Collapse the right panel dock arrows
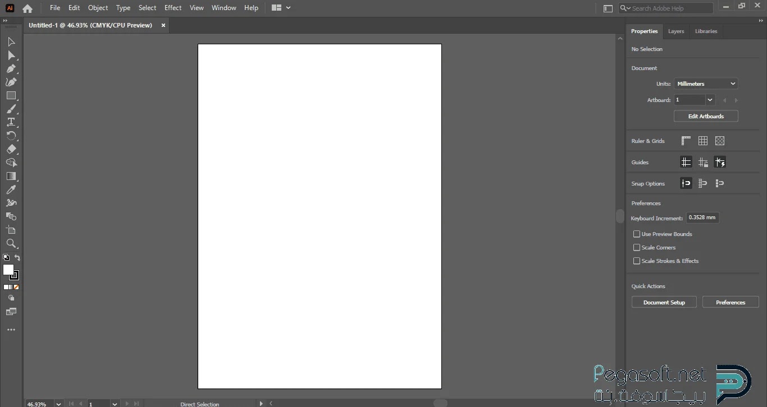 coord(762,21)
